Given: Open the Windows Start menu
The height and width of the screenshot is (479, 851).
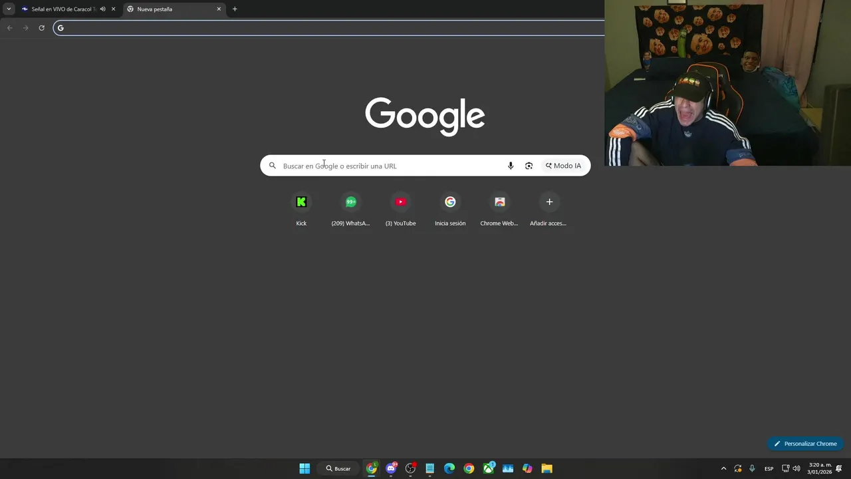Looking at the screenshot, I should (304, 468).
